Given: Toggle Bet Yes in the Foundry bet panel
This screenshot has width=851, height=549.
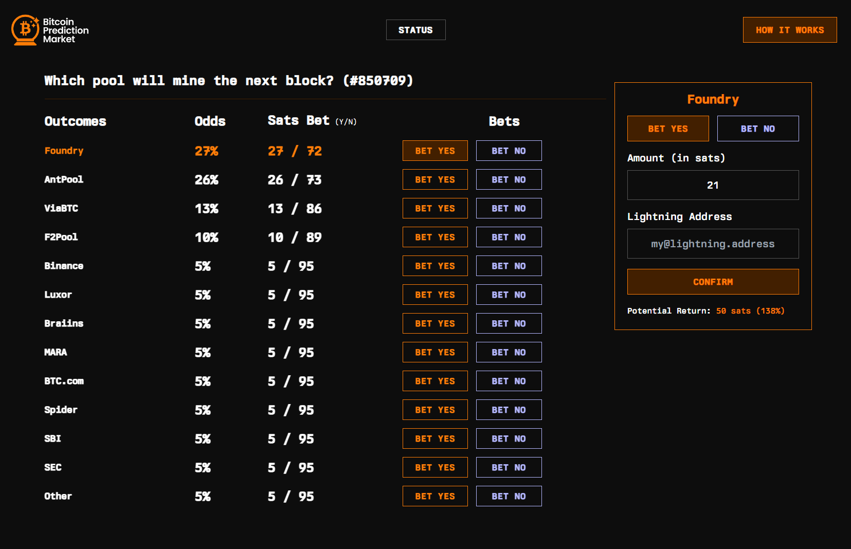Looking at the screenshot, I should (667, 129).
